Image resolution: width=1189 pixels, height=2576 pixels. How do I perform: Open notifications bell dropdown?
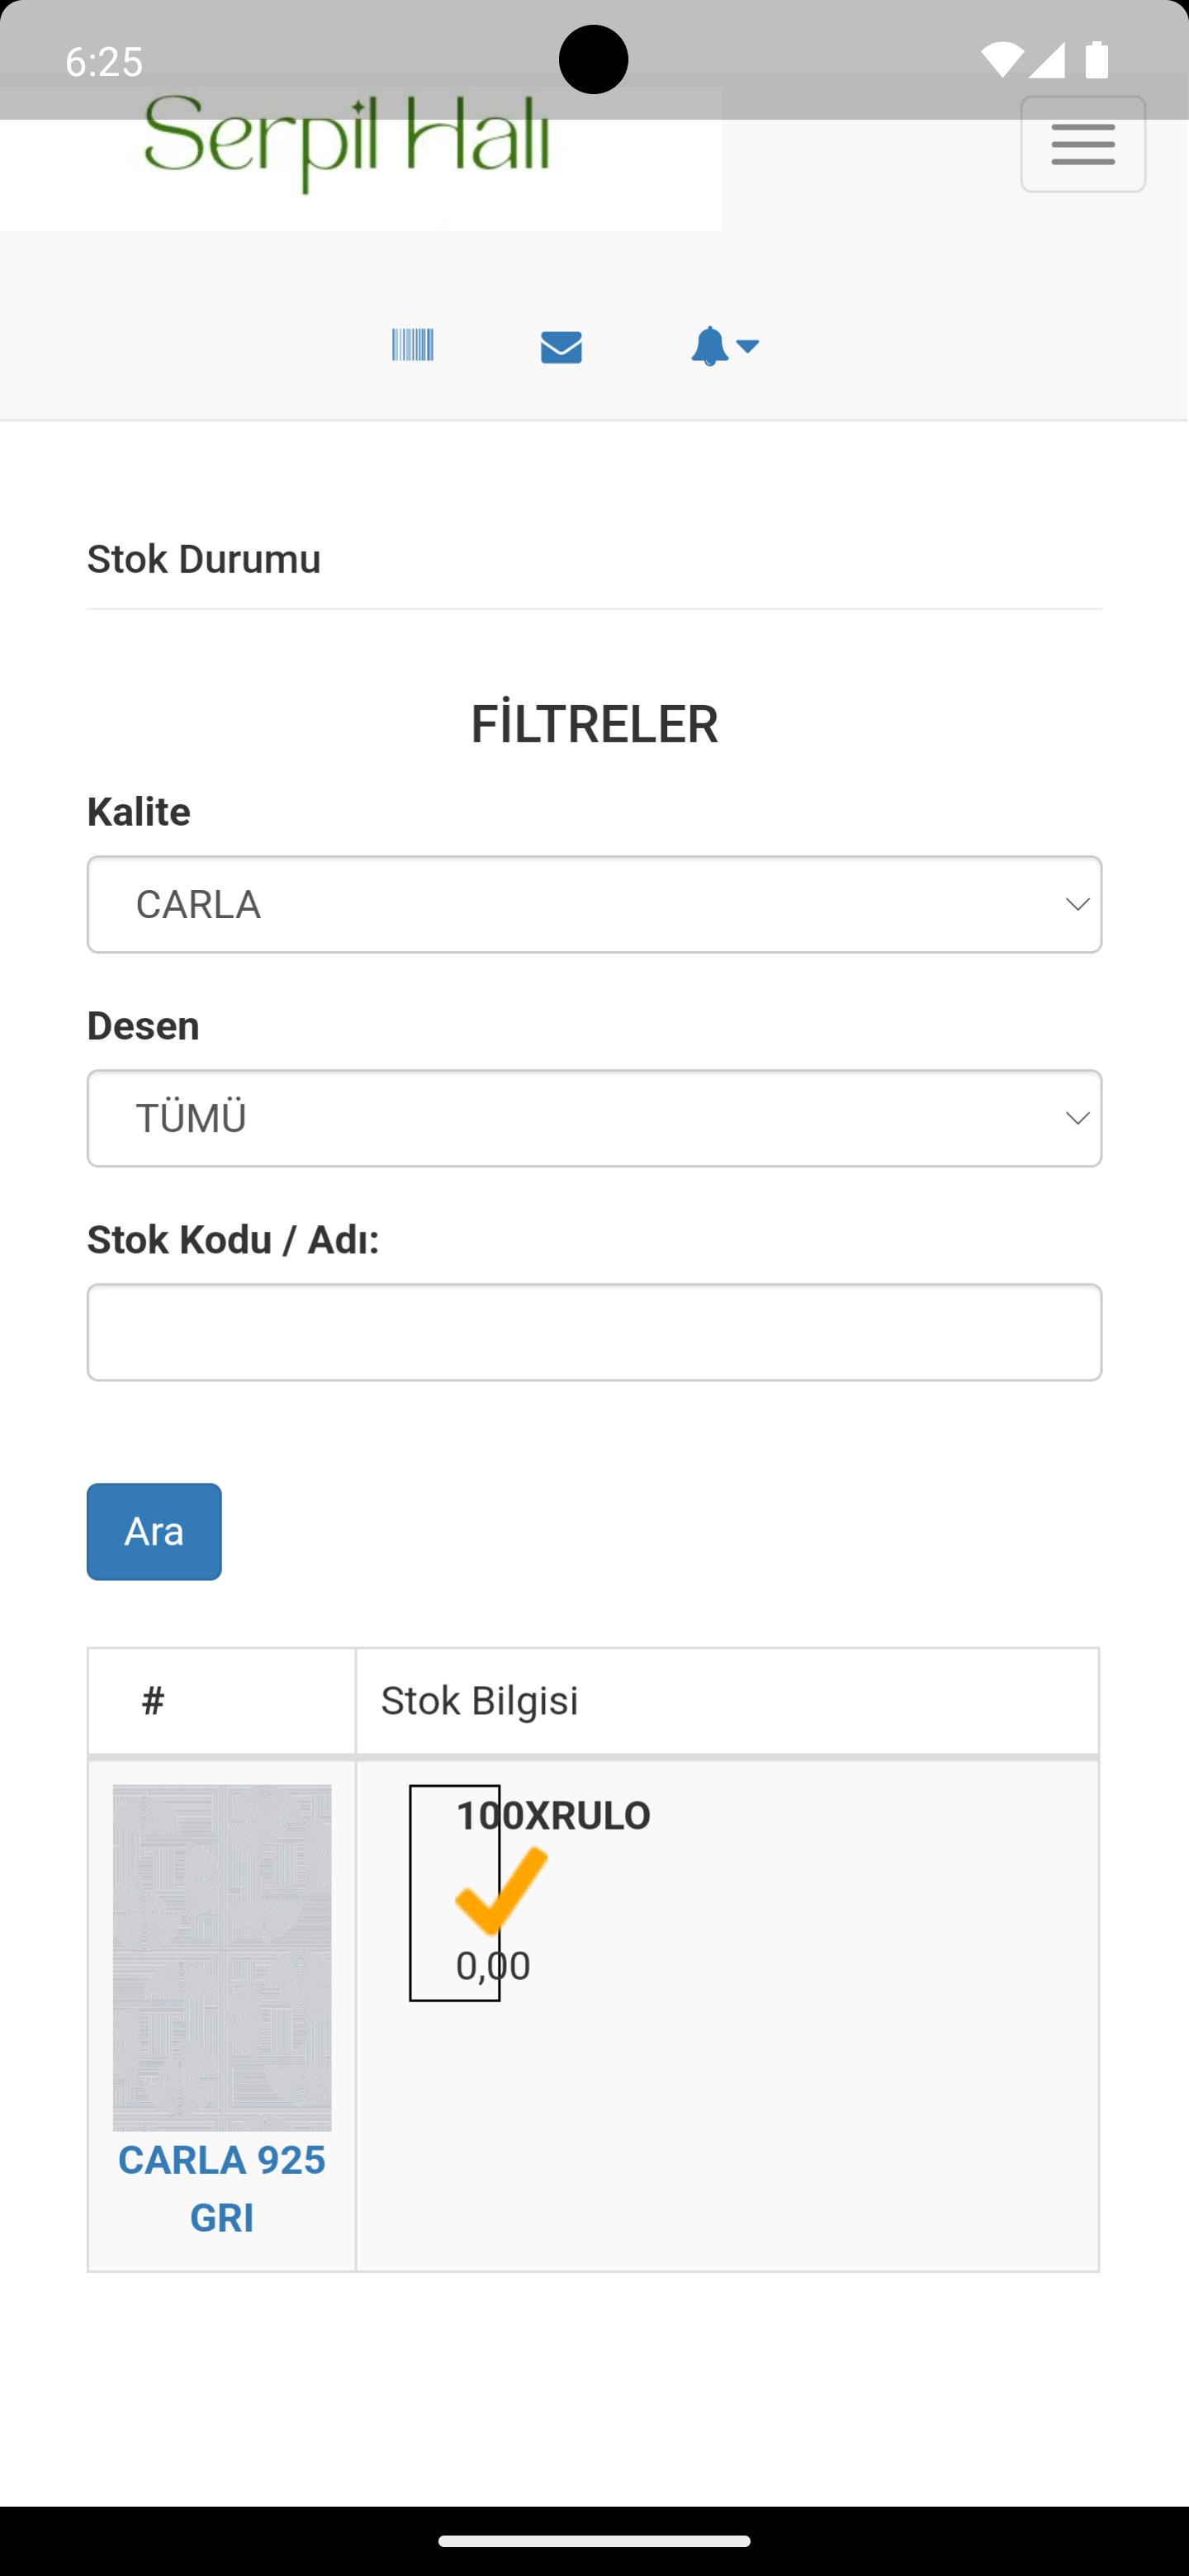(725, 346)
